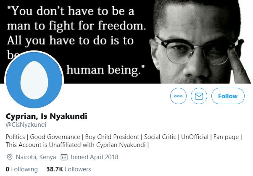Click the location pin icon
This screenshot has height=176, width=253.
point(10,157)
